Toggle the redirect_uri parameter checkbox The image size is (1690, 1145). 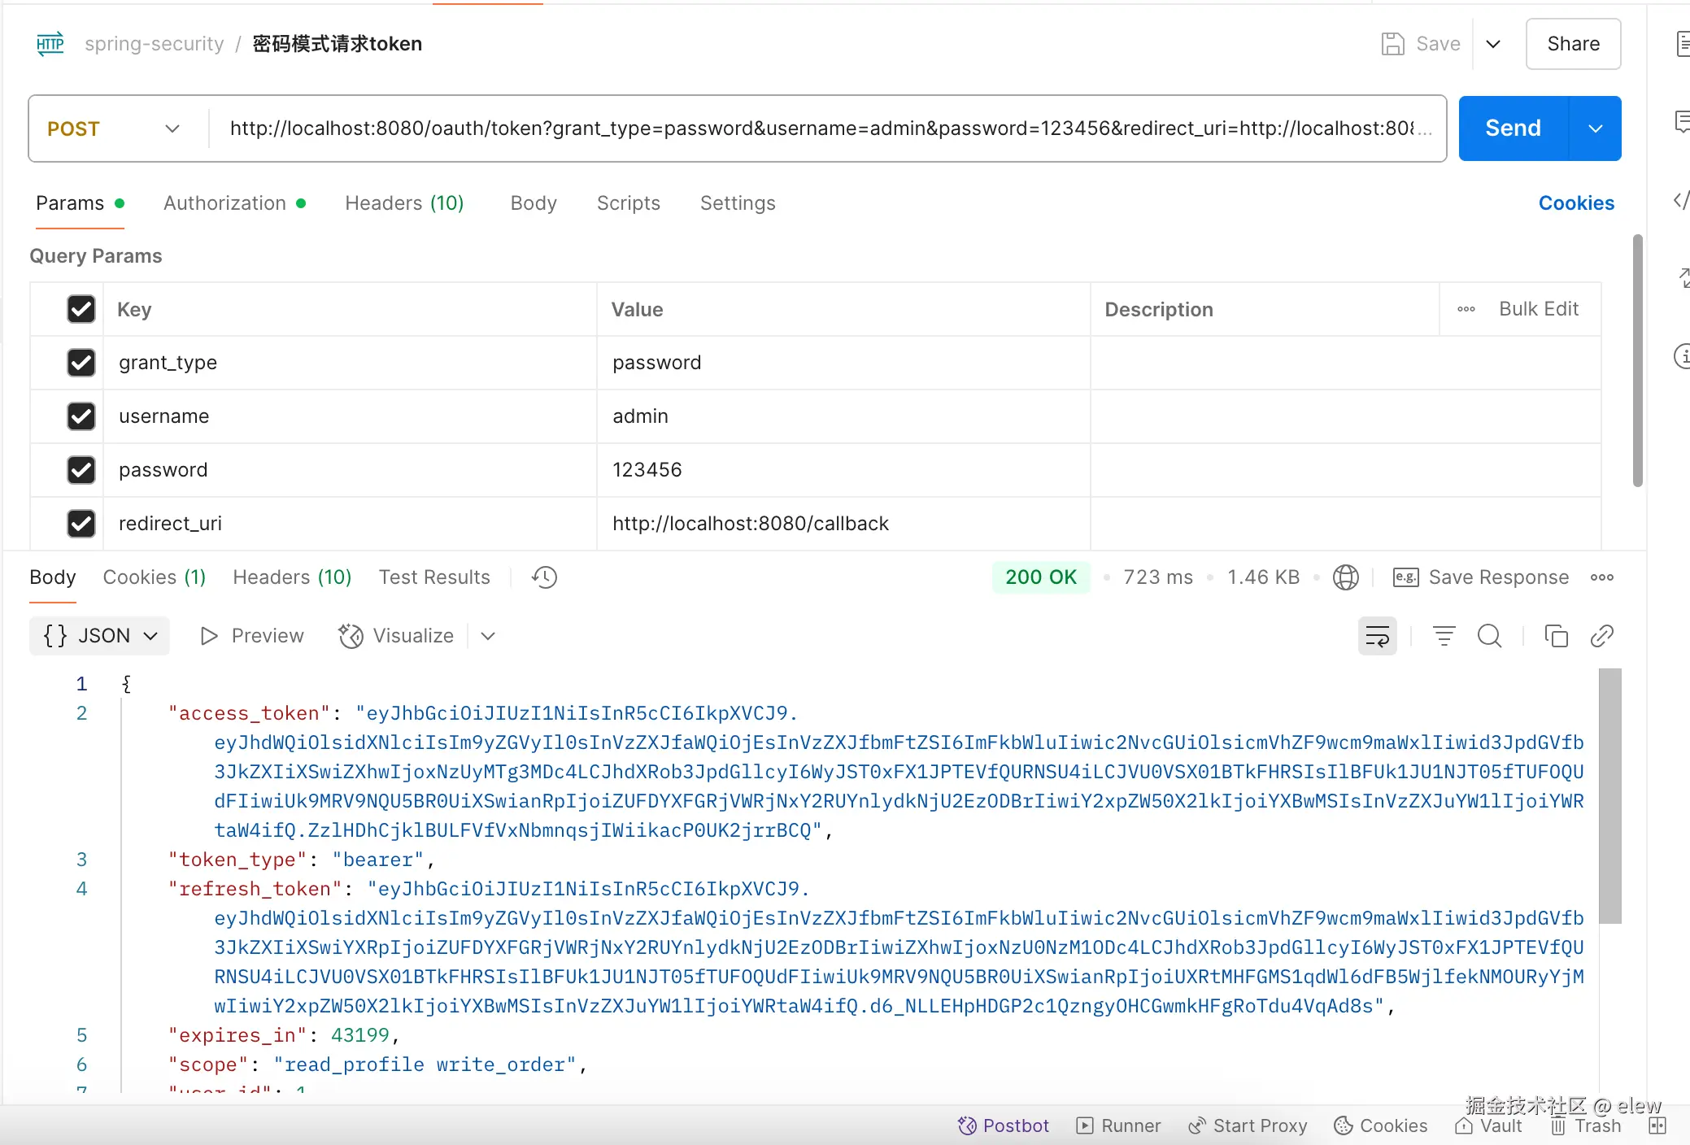[x=81, y=524]
